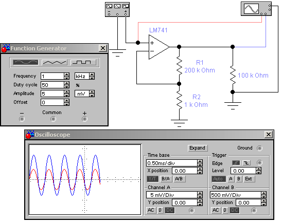
Task: Close the Oscilloscope window
Action: 269,134
